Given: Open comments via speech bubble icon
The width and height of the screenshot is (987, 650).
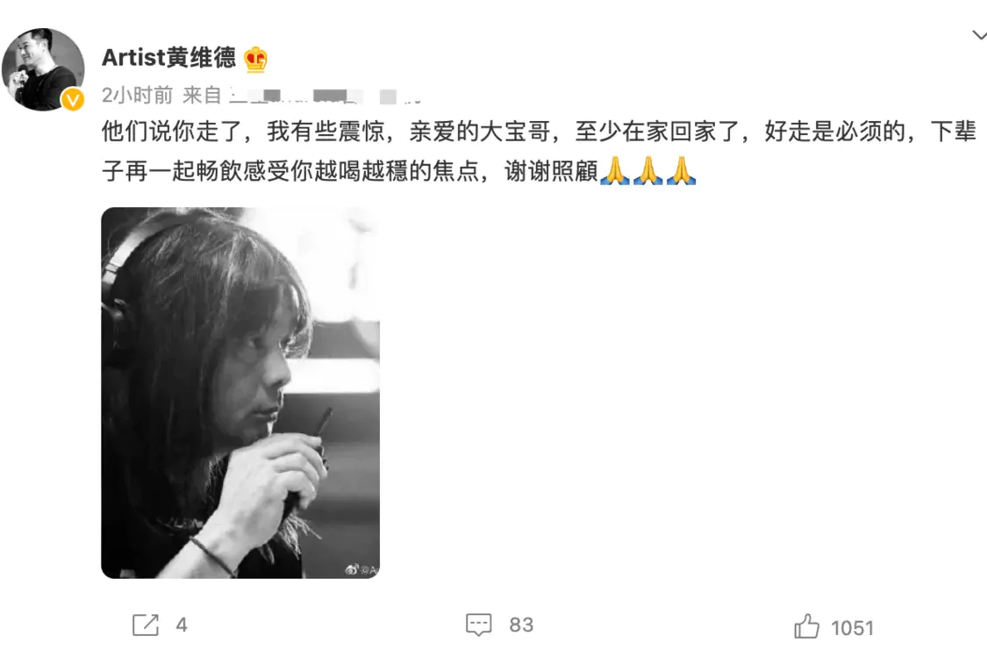Looking at the screenshot, I should [478, 625].
